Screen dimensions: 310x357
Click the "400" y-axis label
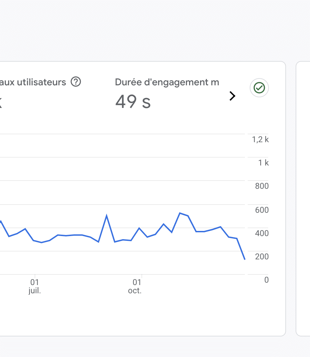(262, 233)
